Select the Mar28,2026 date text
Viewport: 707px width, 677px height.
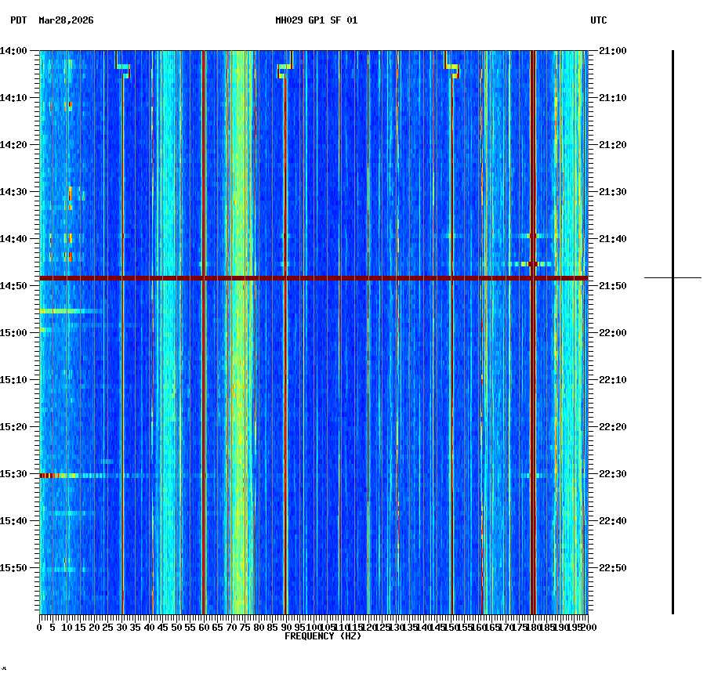[x=66, y=22]
